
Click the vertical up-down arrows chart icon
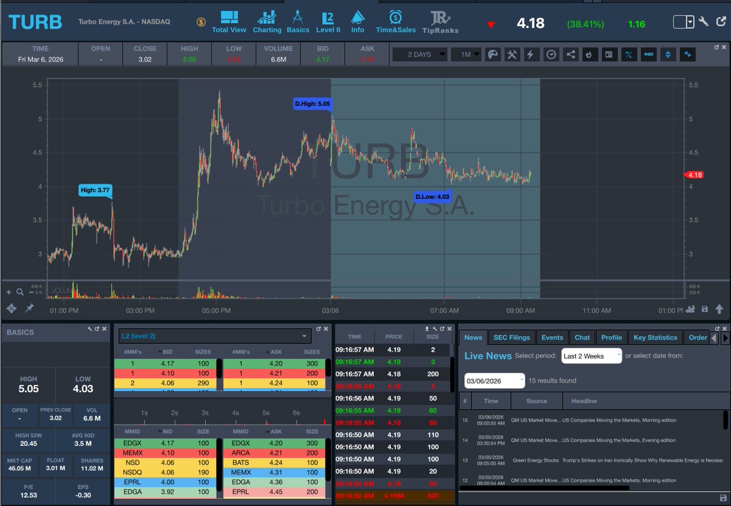point(668,54)
